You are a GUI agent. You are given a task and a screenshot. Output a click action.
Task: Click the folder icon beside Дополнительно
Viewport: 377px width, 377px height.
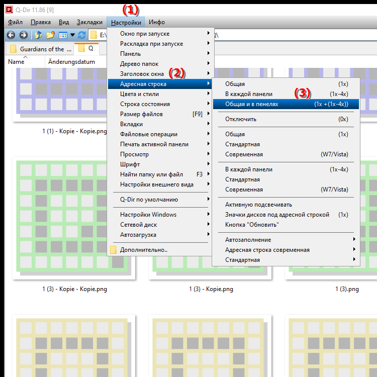113,250
